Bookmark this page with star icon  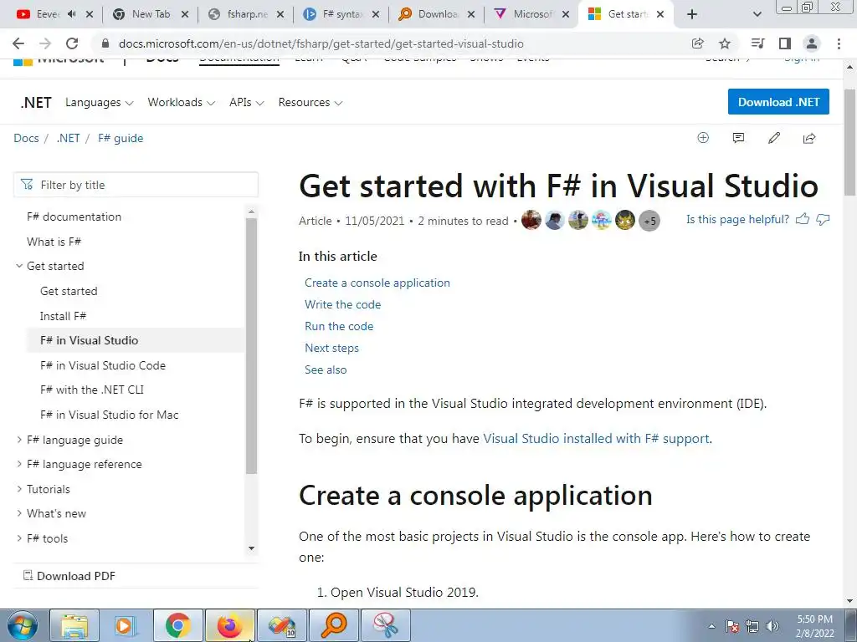(x=725, y=43)
